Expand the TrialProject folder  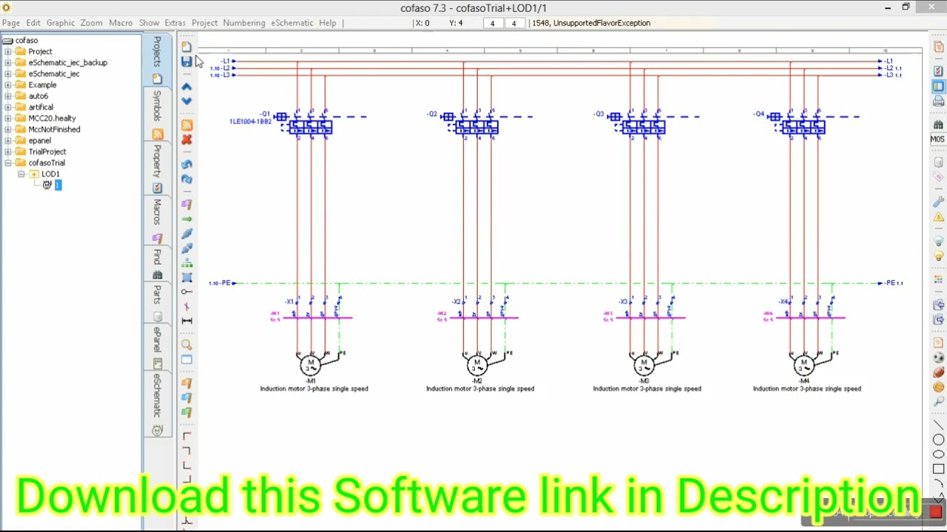point(8,151)
